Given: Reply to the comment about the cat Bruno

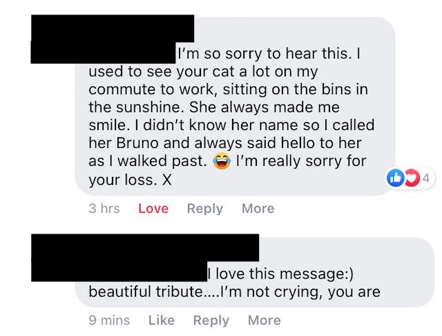Looking at the screenshot, I should 205,209.
